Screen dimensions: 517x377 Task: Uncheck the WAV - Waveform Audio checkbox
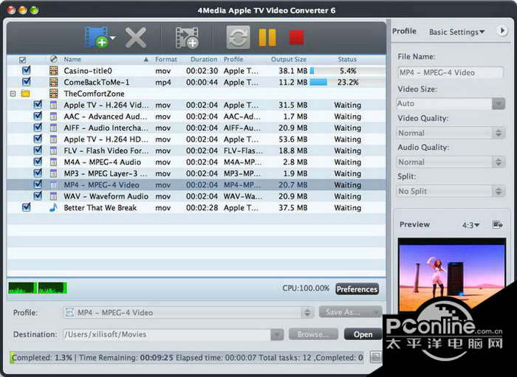[x=38, y=196]
